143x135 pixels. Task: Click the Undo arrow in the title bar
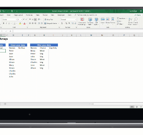[3, 11]
